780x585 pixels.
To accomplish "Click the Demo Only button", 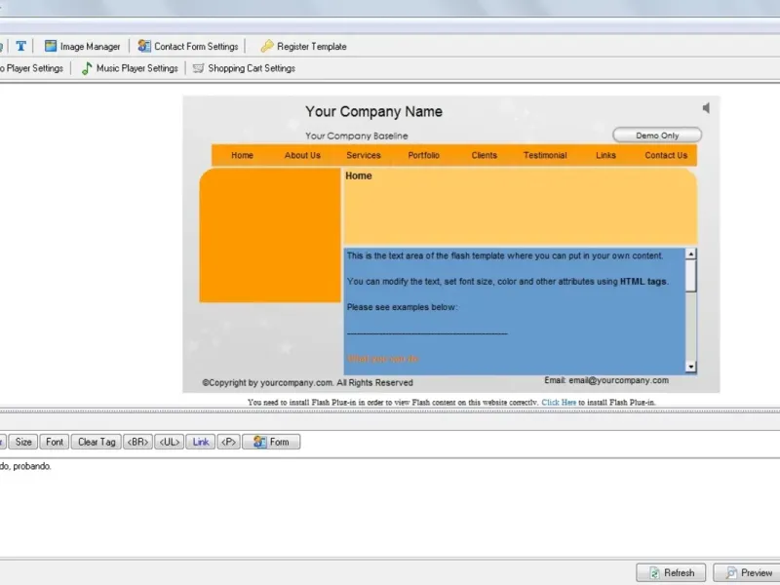I will [657, 136].
